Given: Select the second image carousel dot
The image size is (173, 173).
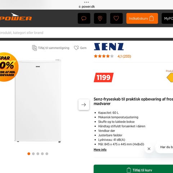Looking at the screenshot, I should pyautogui.click(x=34, y=154).
